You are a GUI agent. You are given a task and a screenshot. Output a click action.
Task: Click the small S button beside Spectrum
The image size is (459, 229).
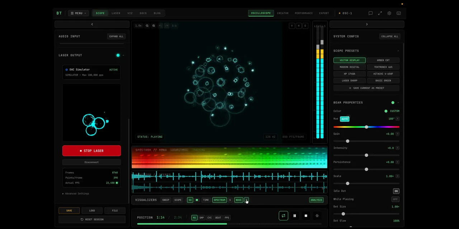[230, 200]
